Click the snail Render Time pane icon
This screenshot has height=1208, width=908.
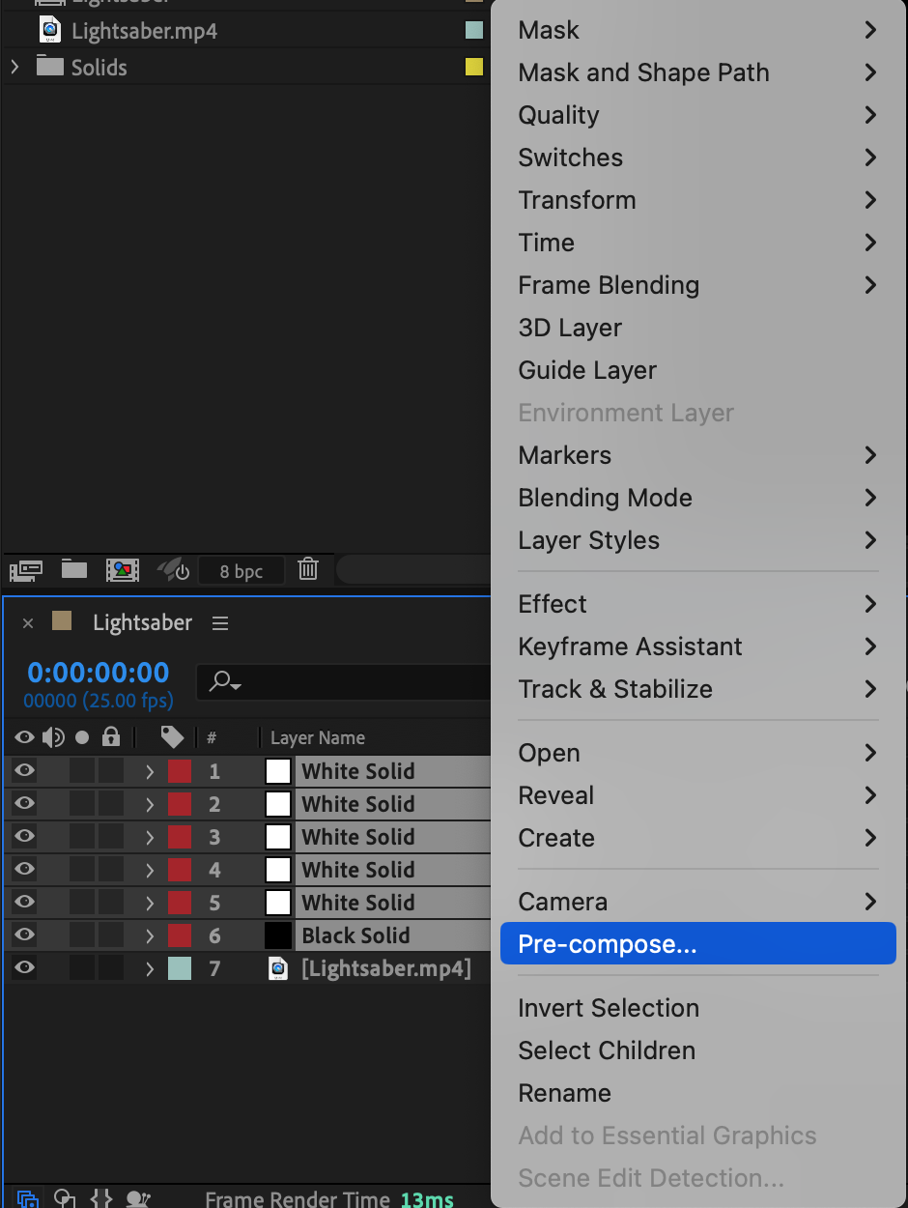[x=138, y=1199]
